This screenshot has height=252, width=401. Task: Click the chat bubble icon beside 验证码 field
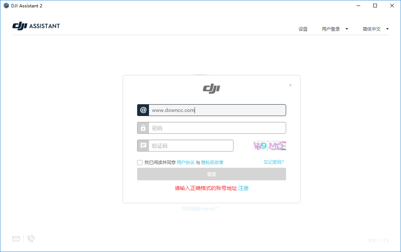point(143,145)
